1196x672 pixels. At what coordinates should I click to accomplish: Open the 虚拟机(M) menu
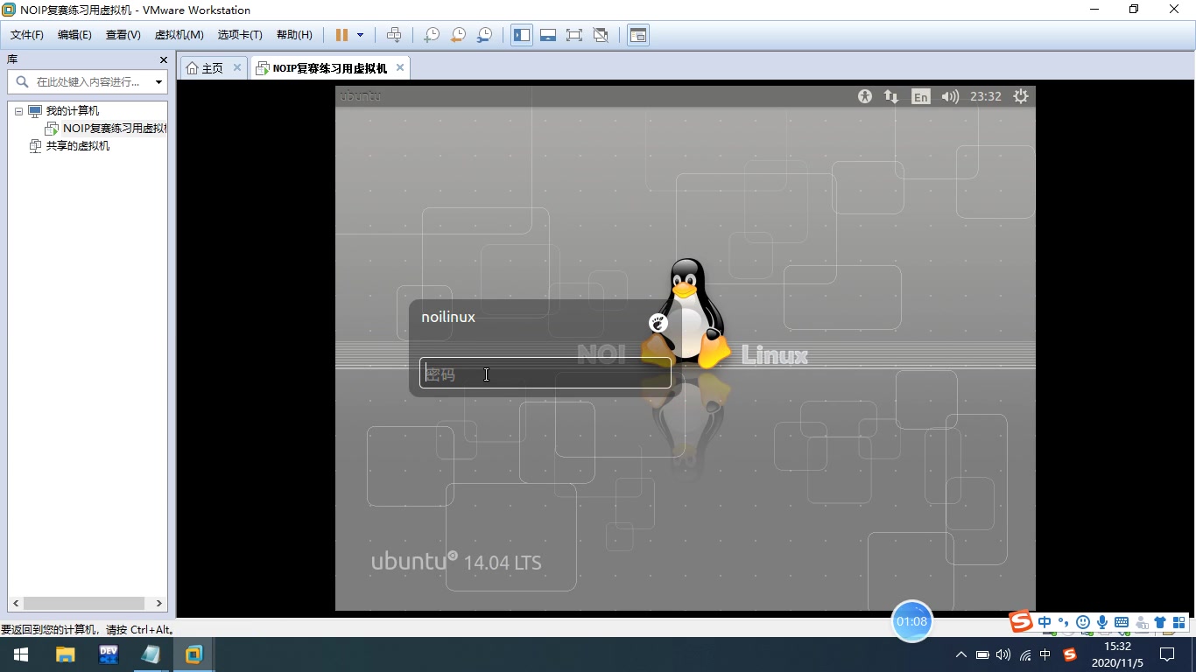[x=179, y=35]
